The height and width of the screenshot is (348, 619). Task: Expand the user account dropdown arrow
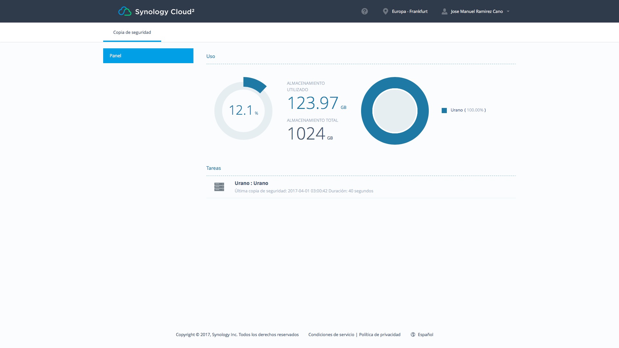[508, 11]
